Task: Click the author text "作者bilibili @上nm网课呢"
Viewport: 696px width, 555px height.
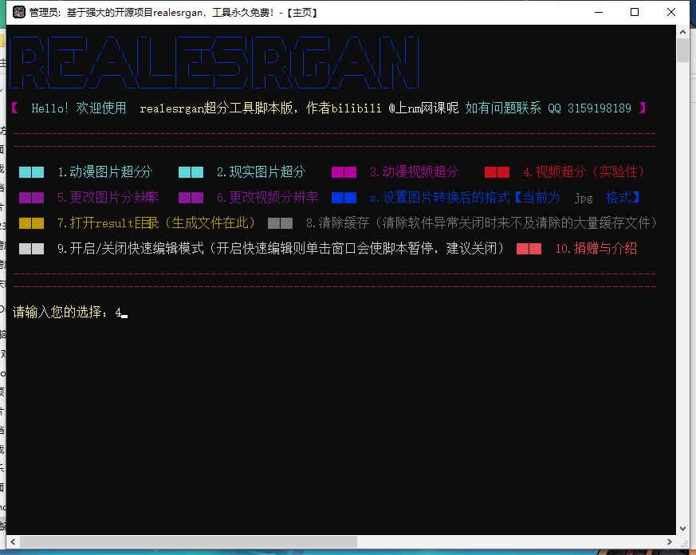Action: (382, 108)
